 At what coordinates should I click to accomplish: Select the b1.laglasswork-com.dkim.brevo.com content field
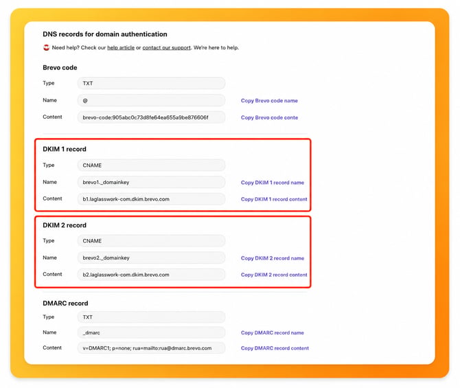[151, 199]
